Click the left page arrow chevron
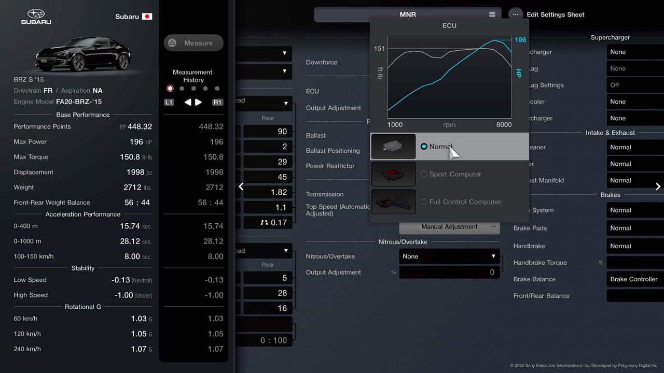This screenshot has width=664, height=373. point(241,187)
